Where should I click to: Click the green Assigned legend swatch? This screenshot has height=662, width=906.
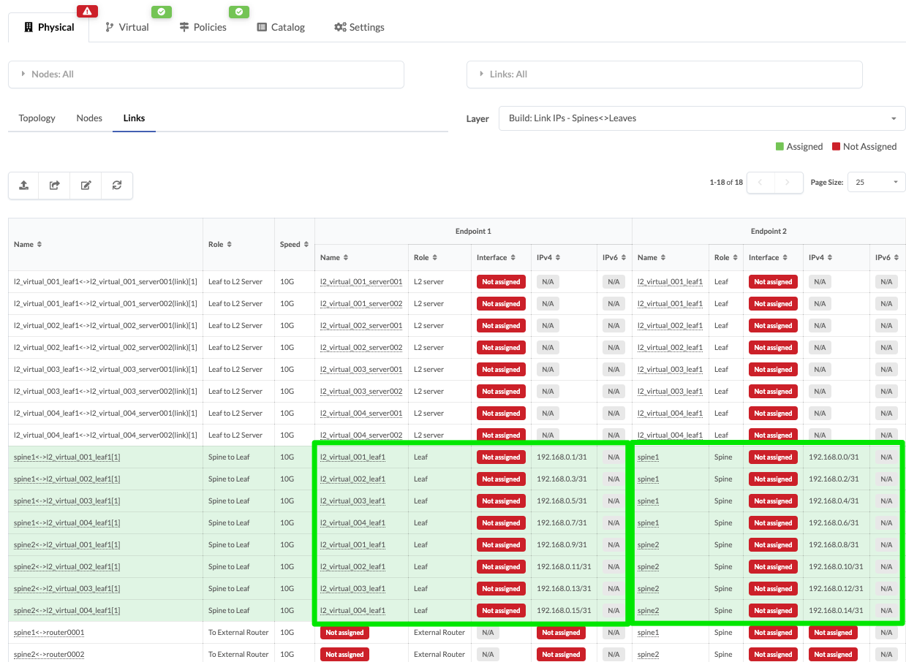(x=779, y=147)
